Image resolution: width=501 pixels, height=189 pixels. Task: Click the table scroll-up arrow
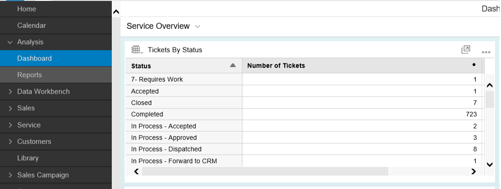489,85
